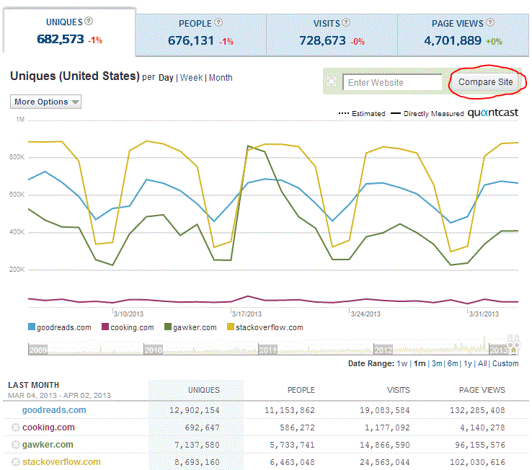Screen dimensions: 532x470
Task: Set date range to 6m
Action: 452,363
